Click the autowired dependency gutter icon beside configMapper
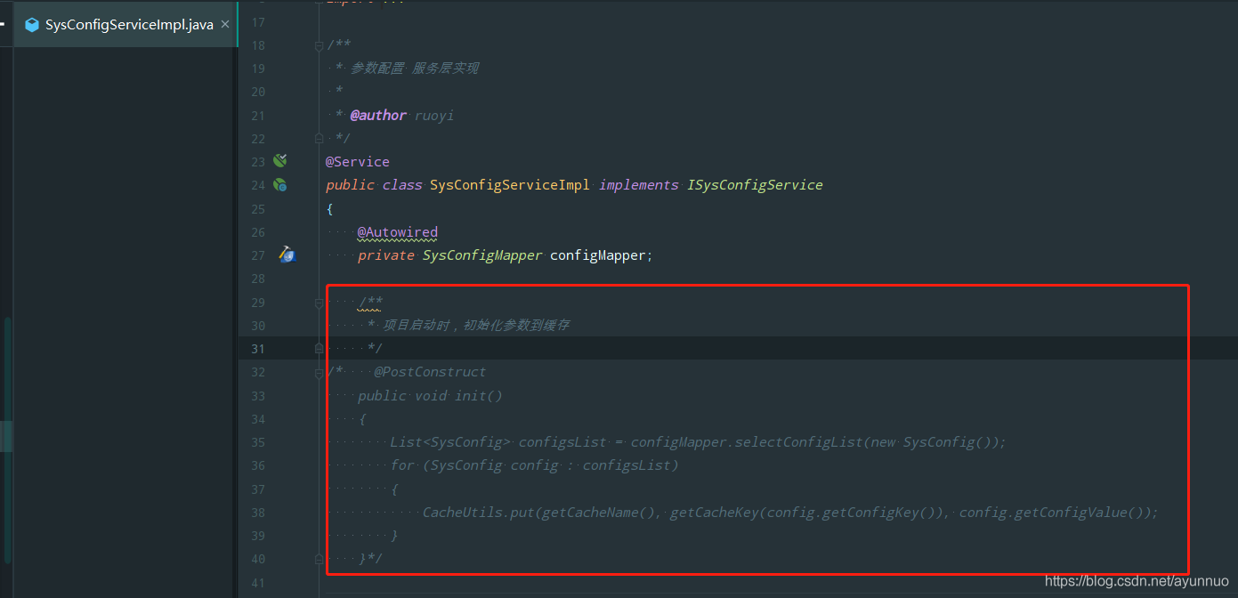The width and height of the screenshot is (1238, 598). pyautogui.click(x=287, y=255)
